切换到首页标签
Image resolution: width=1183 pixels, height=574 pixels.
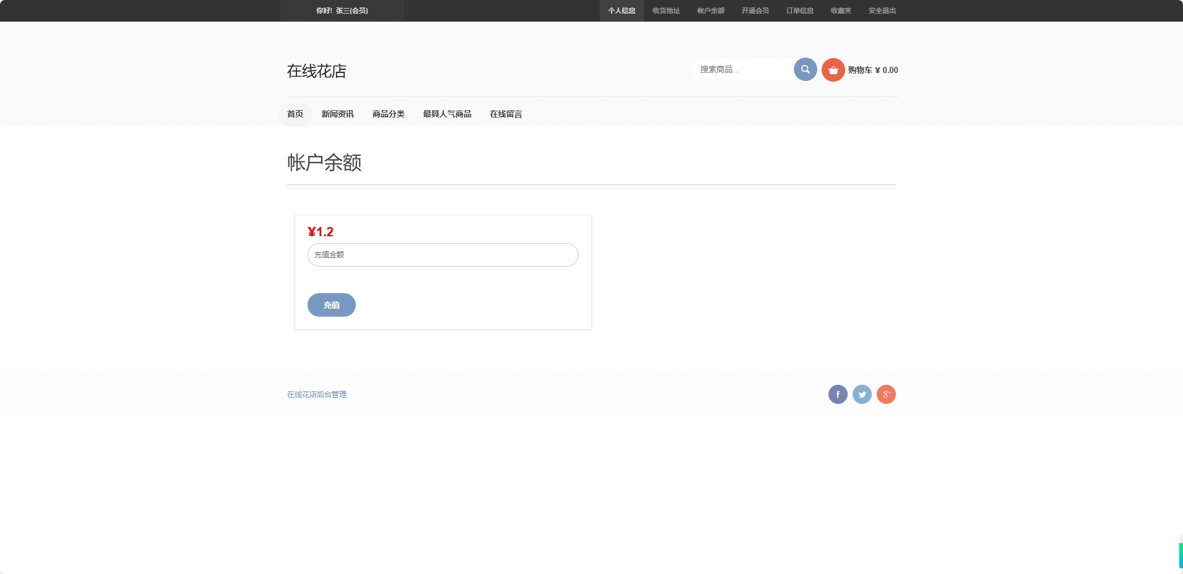295,114
